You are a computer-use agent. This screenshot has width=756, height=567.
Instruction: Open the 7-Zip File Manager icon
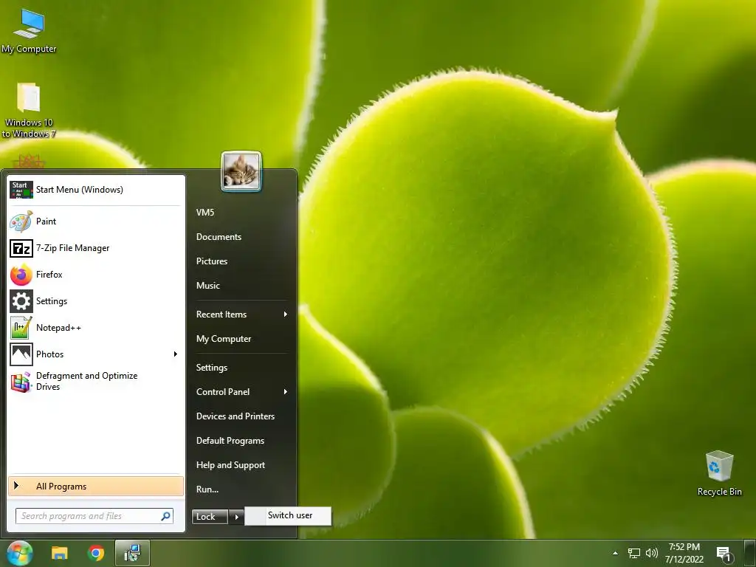click(x=21, y=248)
